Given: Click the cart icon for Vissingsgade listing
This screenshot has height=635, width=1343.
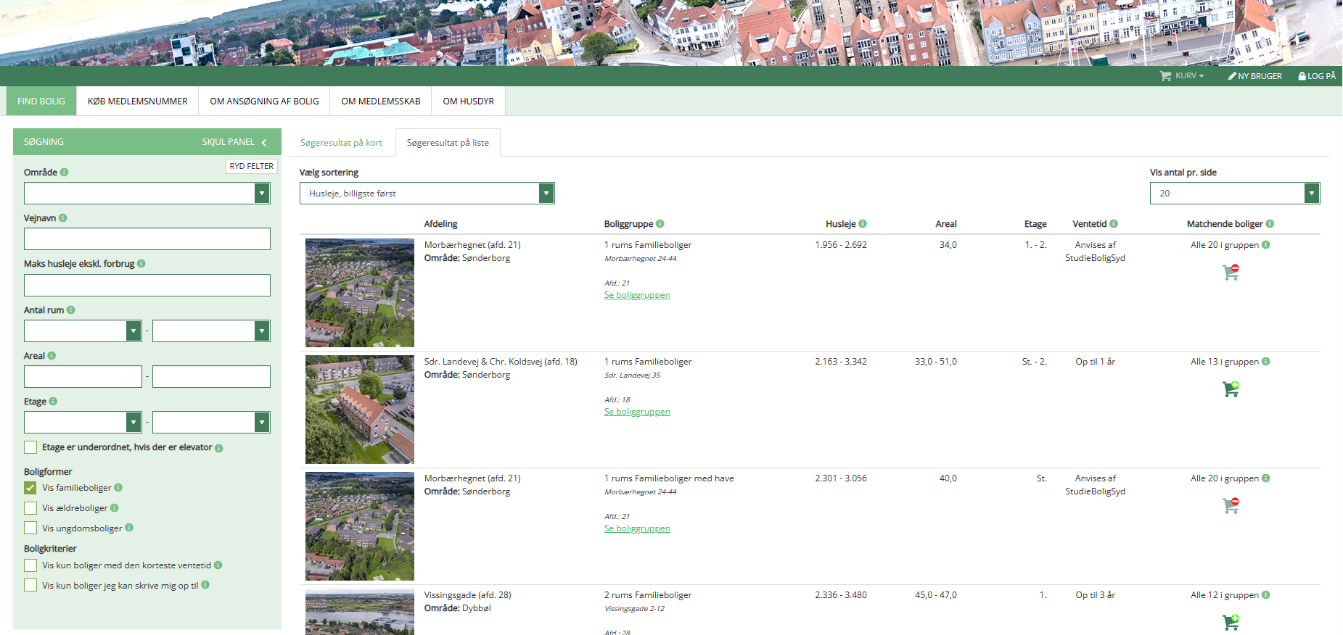Looking at the screenshot, I should pos(1231,622).
